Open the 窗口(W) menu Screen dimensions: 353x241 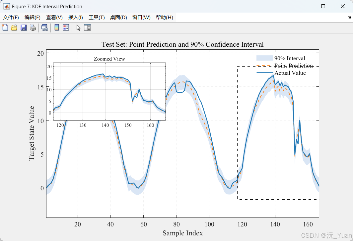click(141, 18)
